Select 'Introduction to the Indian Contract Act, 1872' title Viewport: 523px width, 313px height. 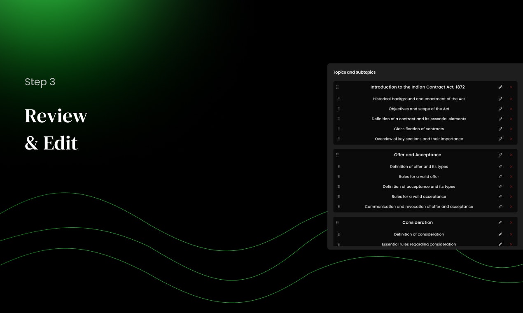tap(418, 87)
